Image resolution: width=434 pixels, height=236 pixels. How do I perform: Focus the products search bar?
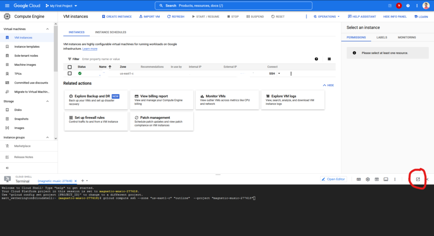[x=234, y=5]
